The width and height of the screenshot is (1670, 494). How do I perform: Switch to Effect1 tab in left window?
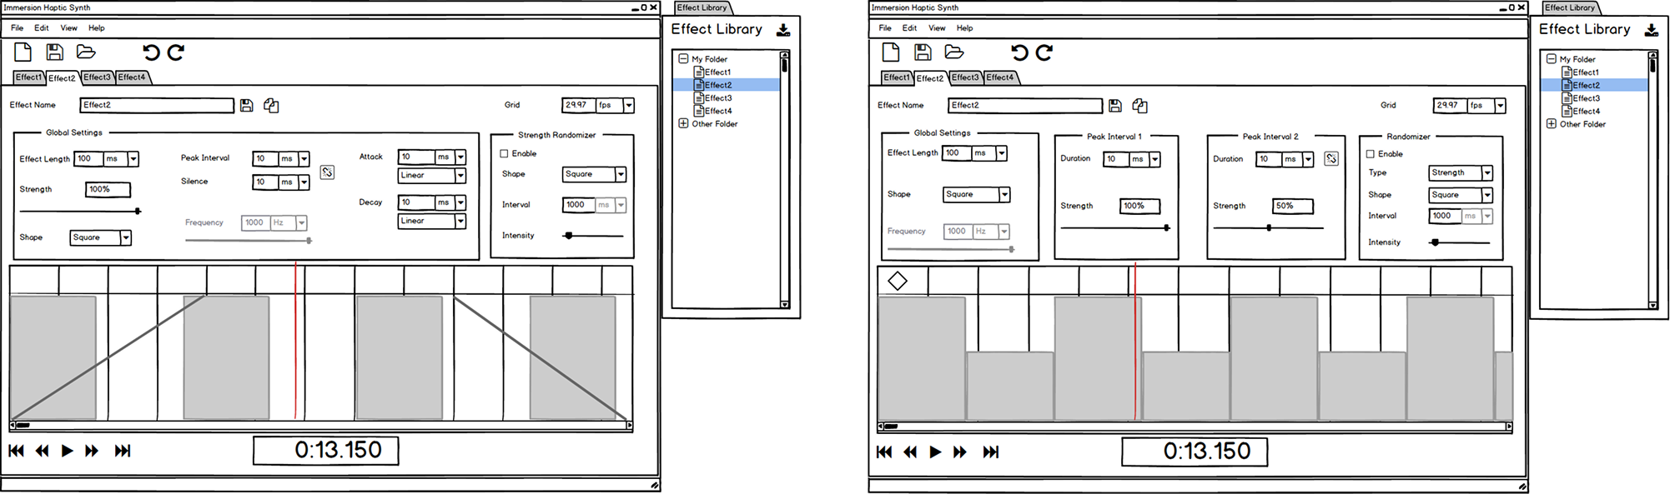tap(28, 77)
